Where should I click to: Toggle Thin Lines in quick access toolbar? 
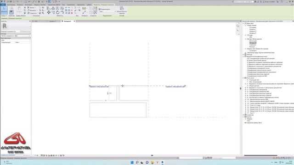coord(49,1)
